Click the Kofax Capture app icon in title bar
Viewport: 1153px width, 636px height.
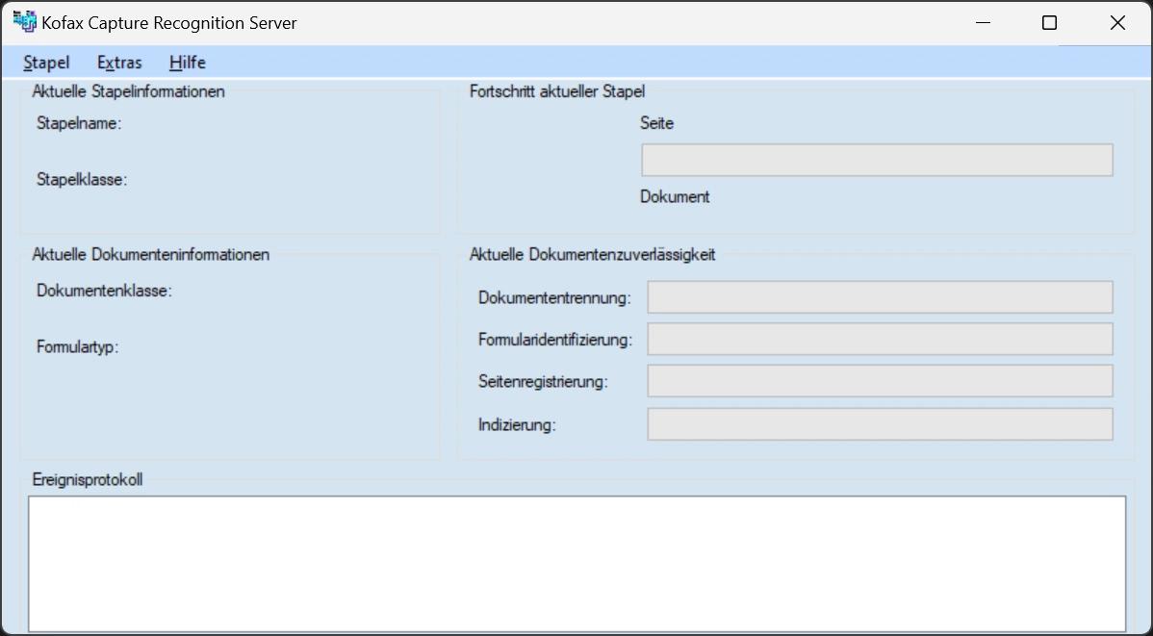24,22
